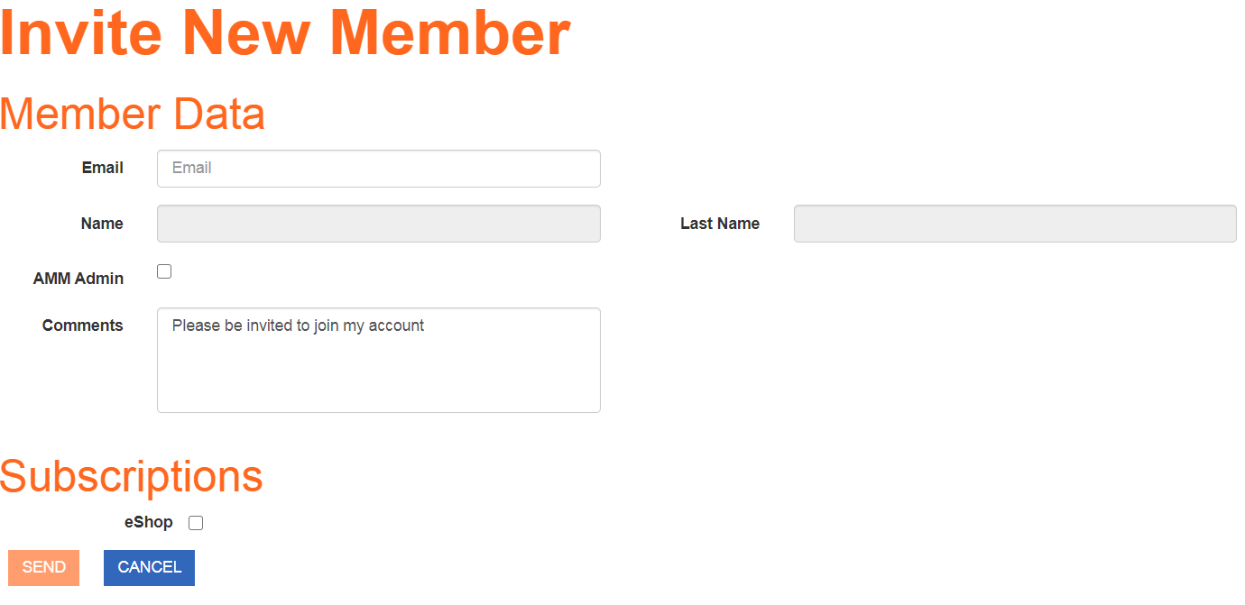1245x605 pixels.
Task: Click the word Invite in the main title
Action: pos(81,32)
